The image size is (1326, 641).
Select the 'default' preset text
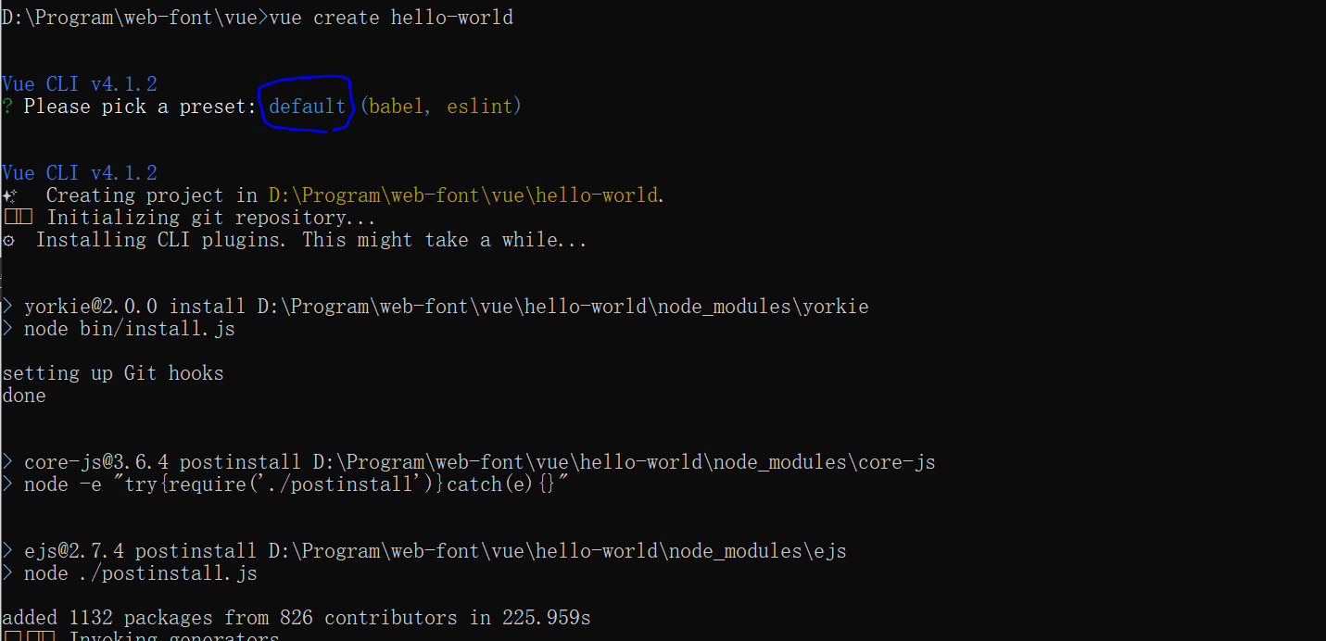[x=307, y=107]
